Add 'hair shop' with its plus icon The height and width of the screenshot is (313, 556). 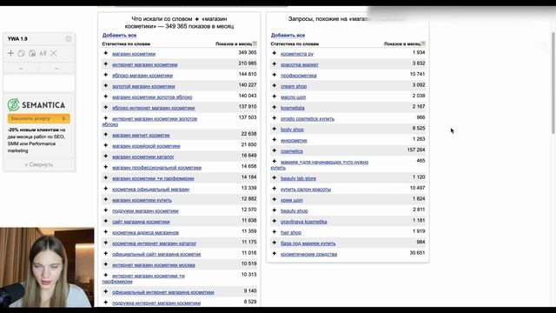coord(275,232)
